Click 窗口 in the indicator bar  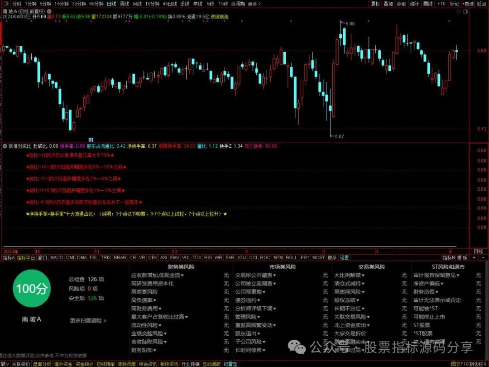(42, 258)
